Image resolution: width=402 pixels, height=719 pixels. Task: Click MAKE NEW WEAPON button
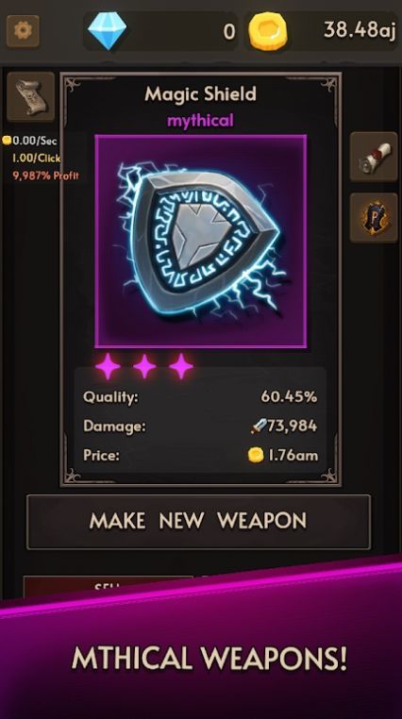click(198, 522)
